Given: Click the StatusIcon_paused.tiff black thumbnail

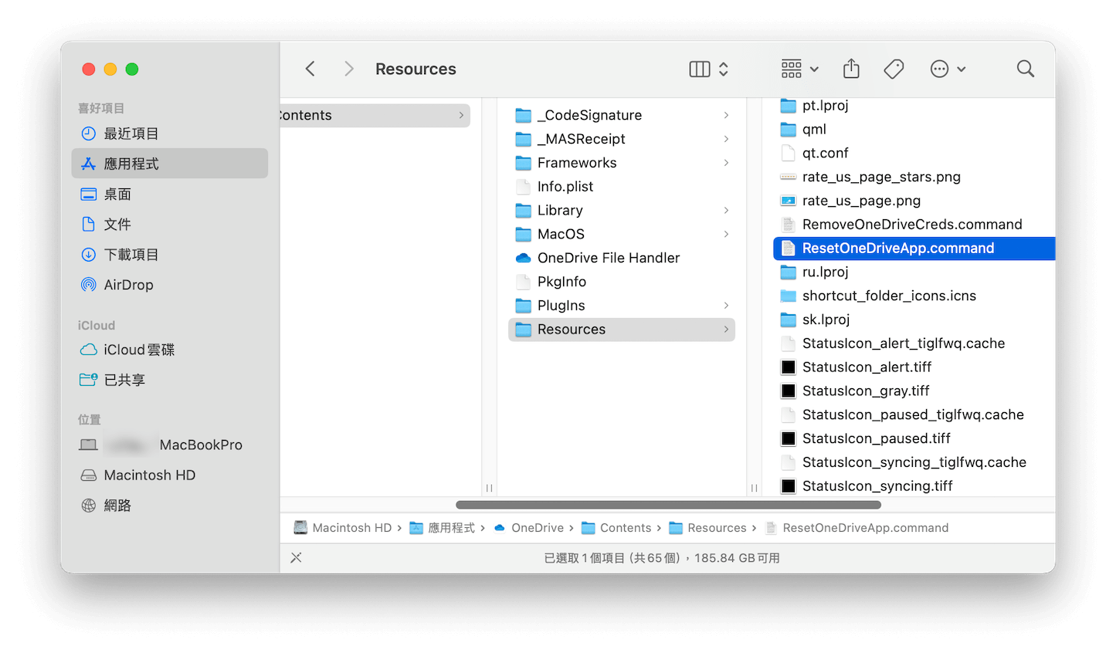Looking at the screenshot, I should pyautogui.click(x=789, y=438).
